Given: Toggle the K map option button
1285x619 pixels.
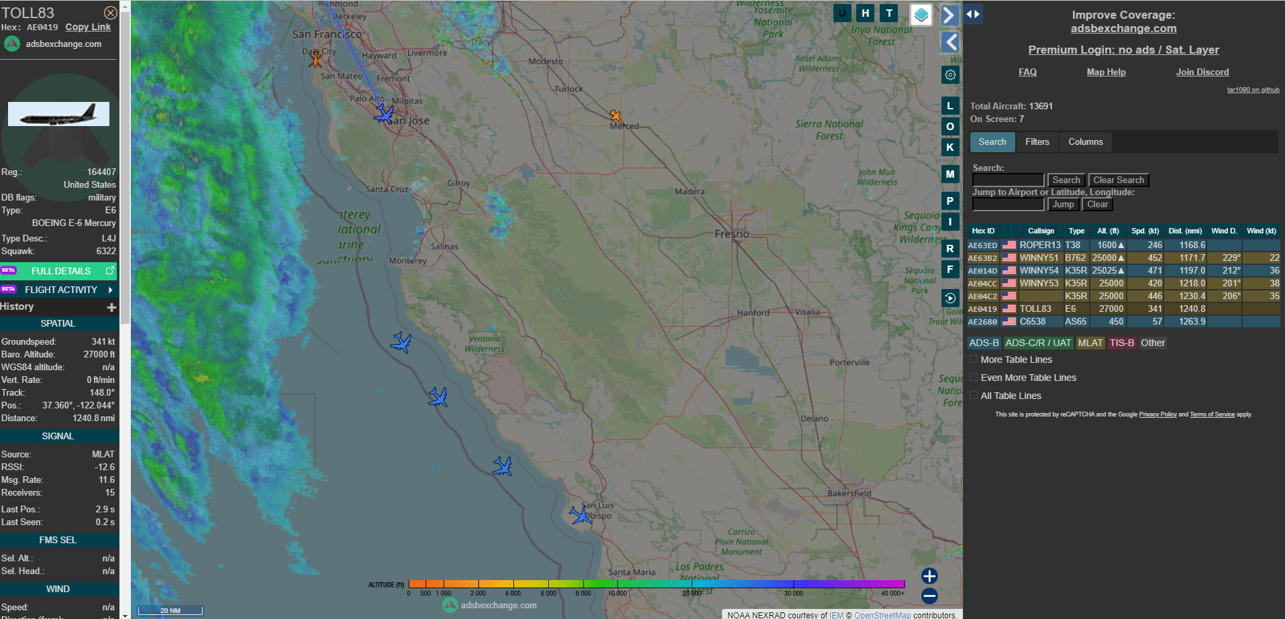Looking at the screenshot, I should [x=950, y=148].
